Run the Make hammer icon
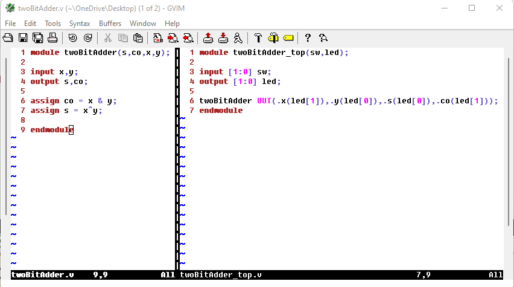Viewport: 514px width, 287px height. coord(258,38)
